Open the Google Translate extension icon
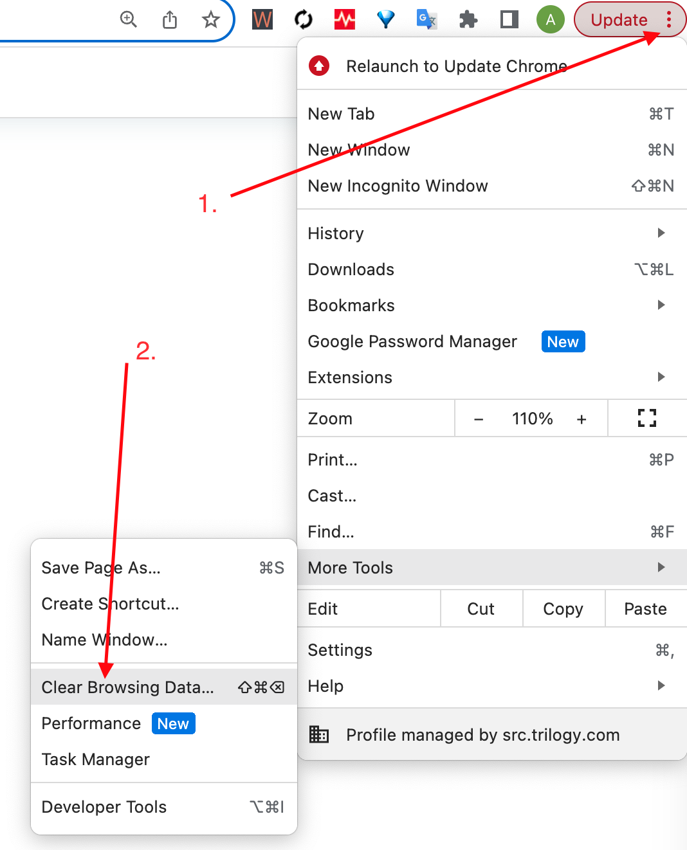This screenshot has height=850, width=687. [x=426, y=20]
